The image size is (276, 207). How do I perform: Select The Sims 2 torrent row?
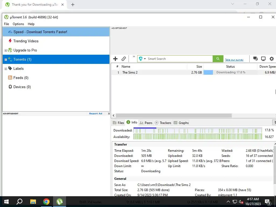coord(194,72)
